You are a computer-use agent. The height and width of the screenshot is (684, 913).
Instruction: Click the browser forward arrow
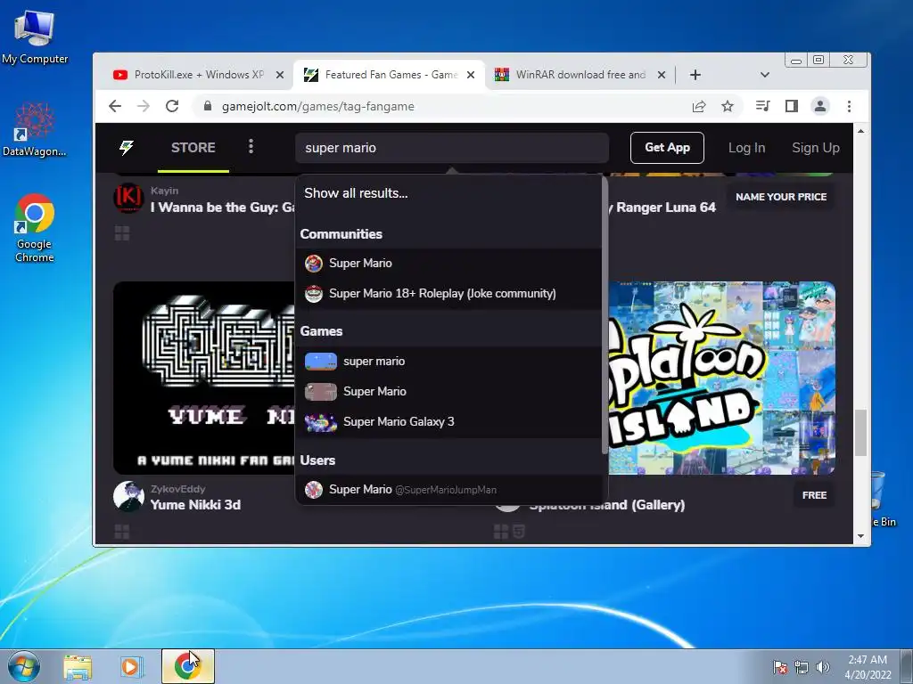click(x=144, y=107)
